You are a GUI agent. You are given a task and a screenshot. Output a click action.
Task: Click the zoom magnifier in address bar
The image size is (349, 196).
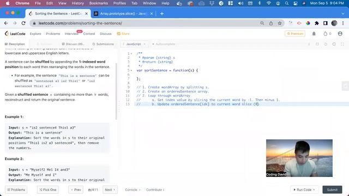pyautogui.click(x=262, y=23)
